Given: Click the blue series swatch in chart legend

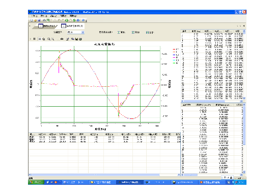Looking at the screenshot, I should click(x=174, y=55).
